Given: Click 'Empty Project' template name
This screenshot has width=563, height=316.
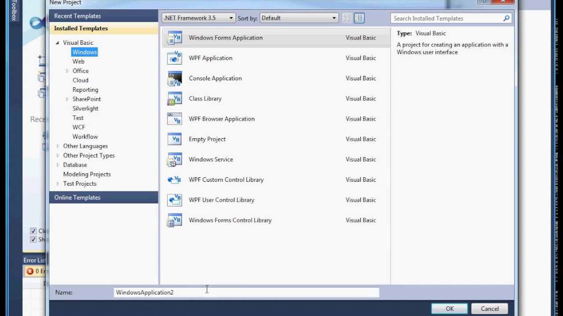Looking at the screenshot, I should point(207,139).
